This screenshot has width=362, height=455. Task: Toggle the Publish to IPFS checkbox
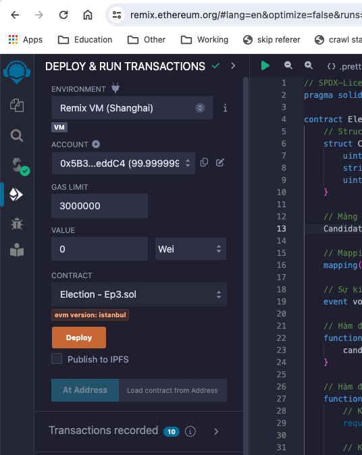point(57,358)
